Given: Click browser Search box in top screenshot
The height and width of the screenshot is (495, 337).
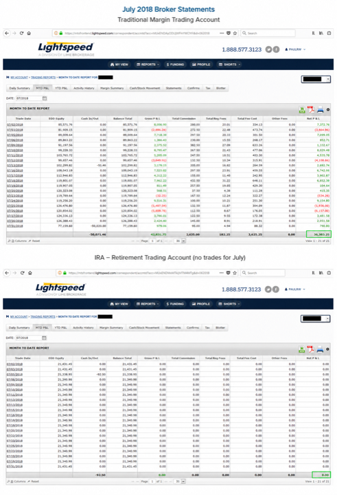Looking at the screenshot, I should coord(268,33).
